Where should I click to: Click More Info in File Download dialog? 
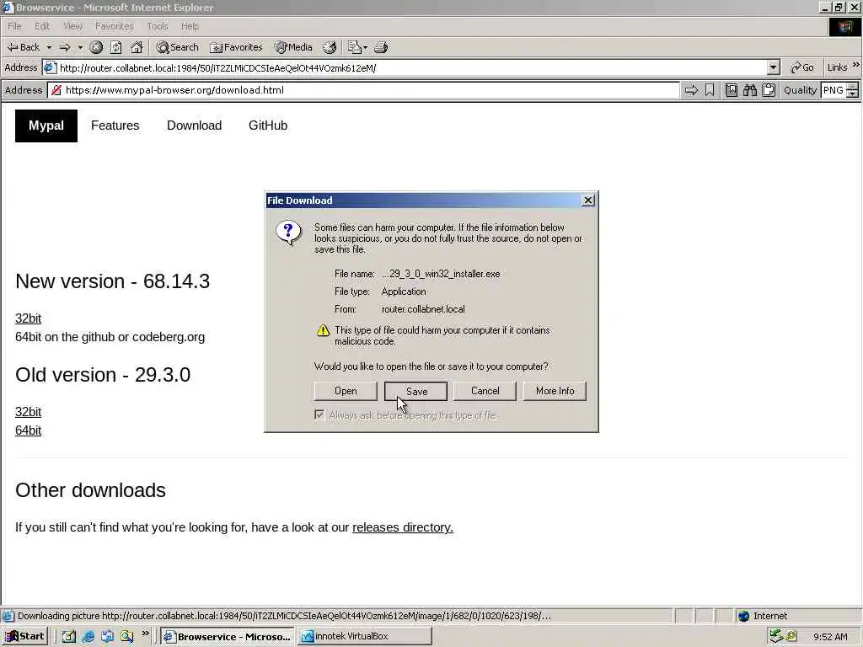pyautogui.click(x=555, y=391)
